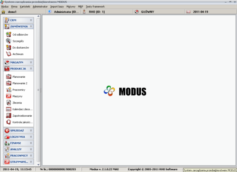This screenshot has width=237, height=172.
Task: Open the Planowanie 2 icon
Action: 8,83
